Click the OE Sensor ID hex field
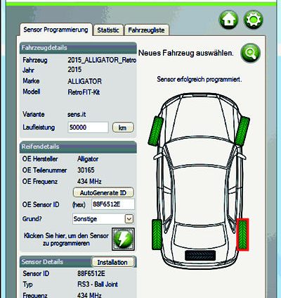 click(113, 204)
